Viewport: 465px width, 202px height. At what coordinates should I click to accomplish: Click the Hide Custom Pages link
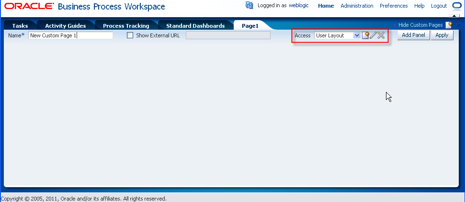[x=420, y=25]
